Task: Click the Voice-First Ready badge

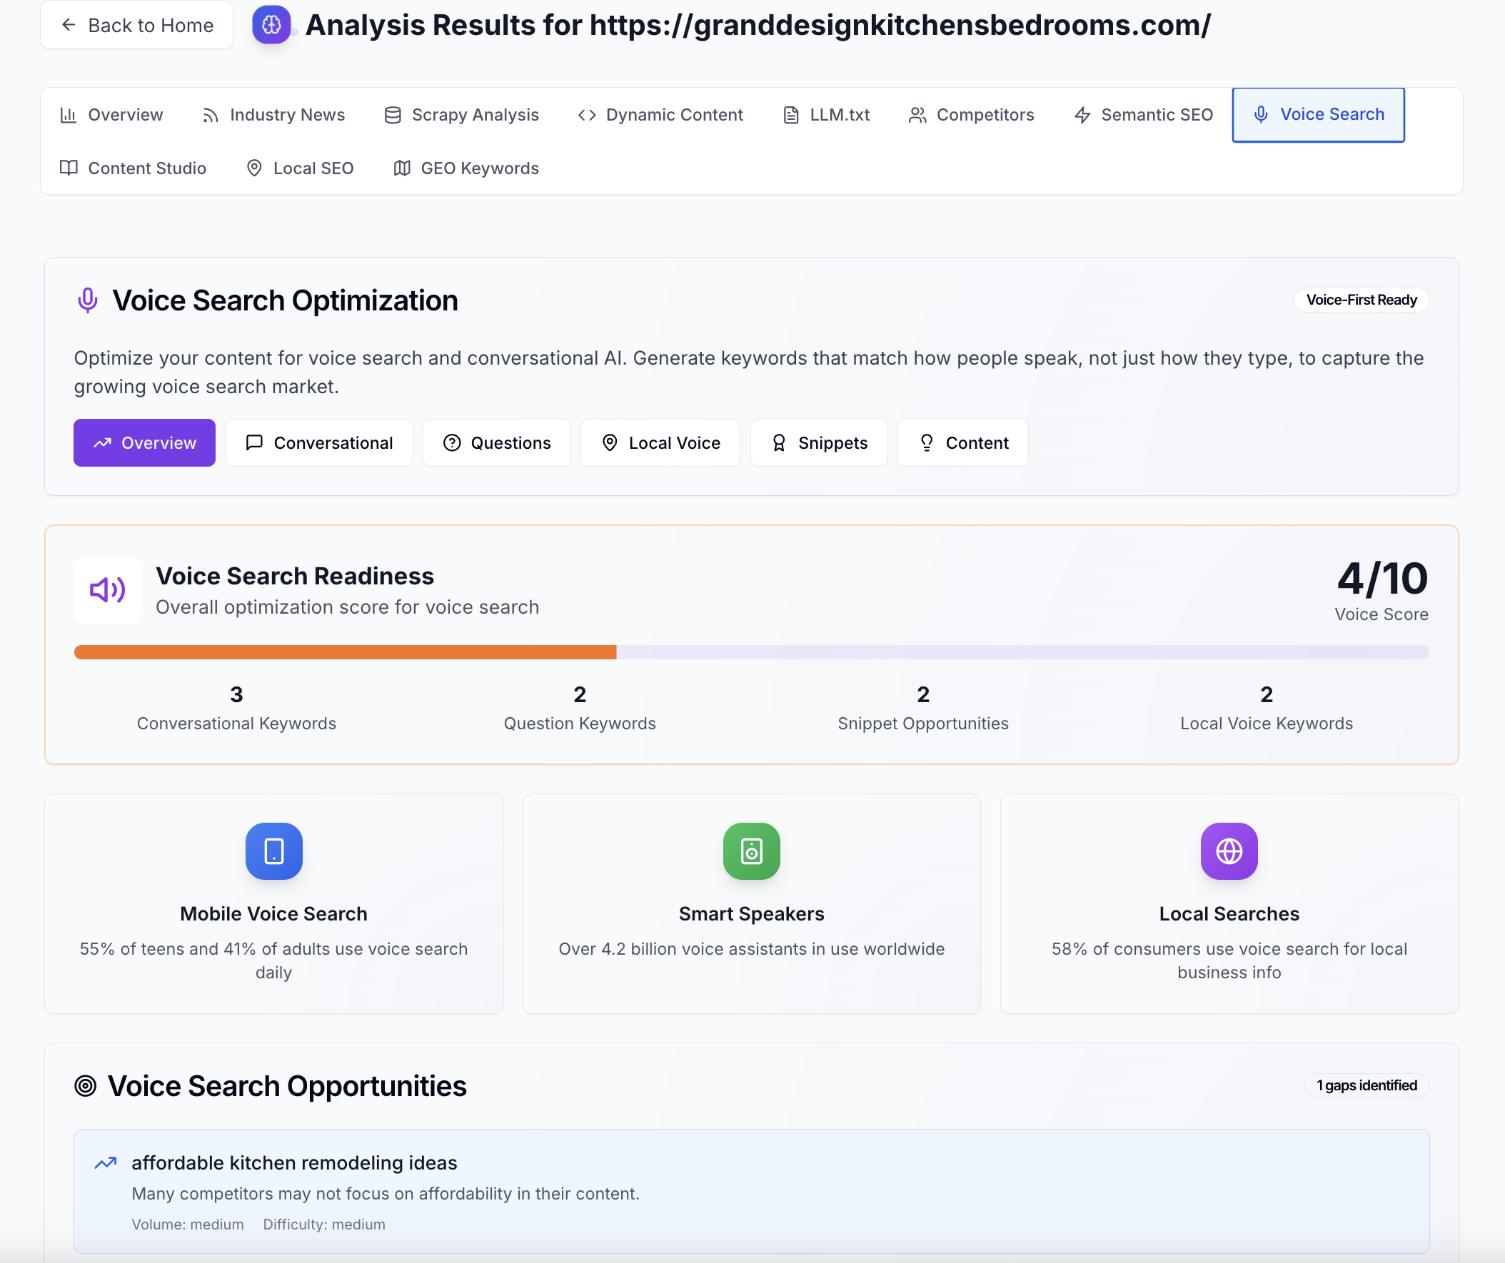Action: (1361, 300)
